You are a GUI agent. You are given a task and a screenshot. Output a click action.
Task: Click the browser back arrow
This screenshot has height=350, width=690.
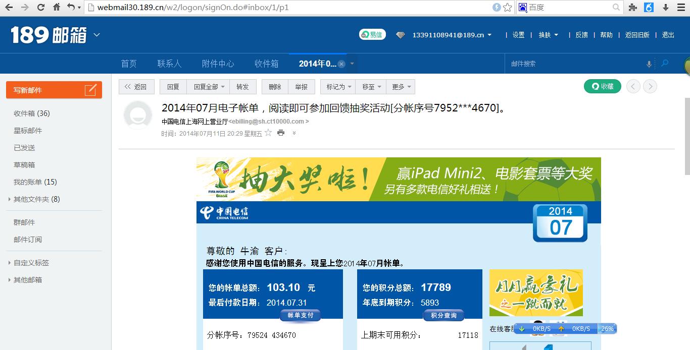9,8
